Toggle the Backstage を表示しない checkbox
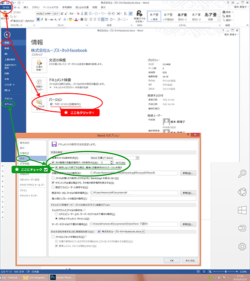 [x=53, y=178]
